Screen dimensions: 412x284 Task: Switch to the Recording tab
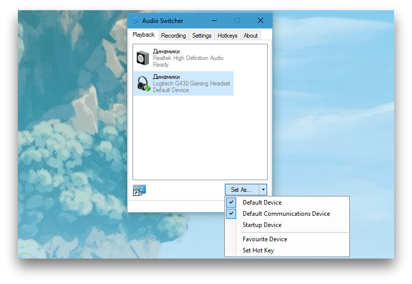(x=173, y=36)
